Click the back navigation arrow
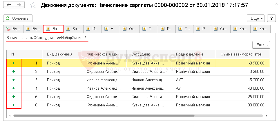This screenshot has height=122, width=279. 10,5
